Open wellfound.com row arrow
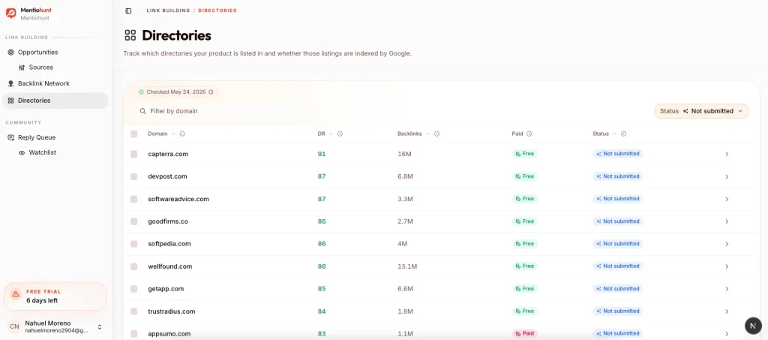Viewport: 768px width, 340px height. [727, 266]
